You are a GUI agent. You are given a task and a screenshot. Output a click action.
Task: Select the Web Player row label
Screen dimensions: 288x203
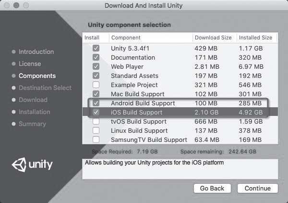click(127, 66)
